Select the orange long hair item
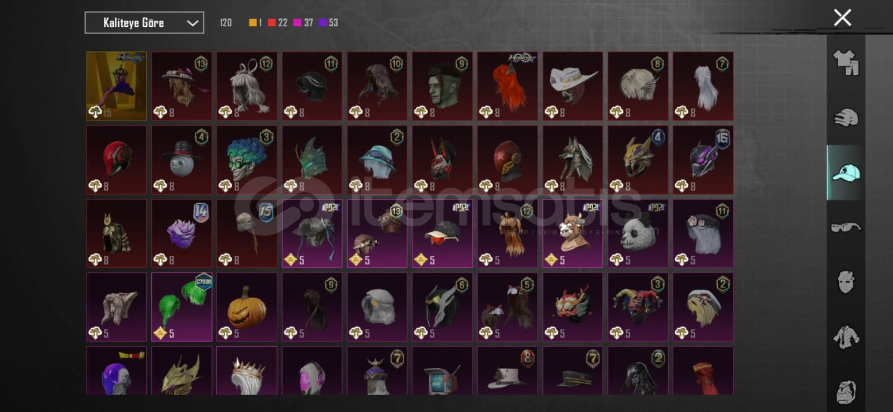Screen dimensions: 893x412 [507, 86]
